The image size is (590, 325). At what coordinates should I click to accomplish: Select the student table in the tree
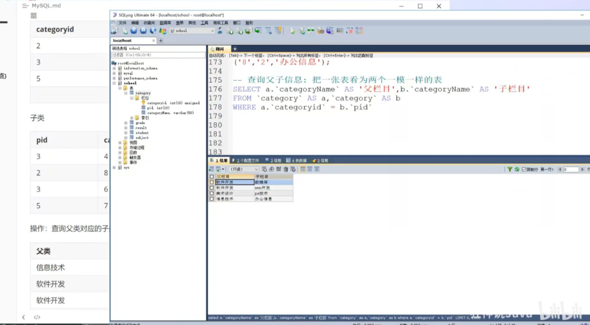[142, 133]
